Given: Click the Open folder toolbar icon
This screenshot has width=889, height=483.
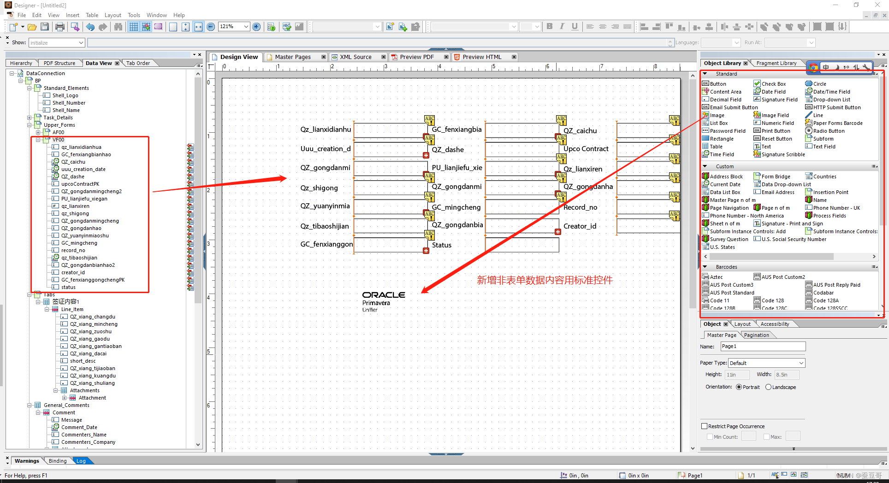Looking at the screenshot, I should 32,27.
